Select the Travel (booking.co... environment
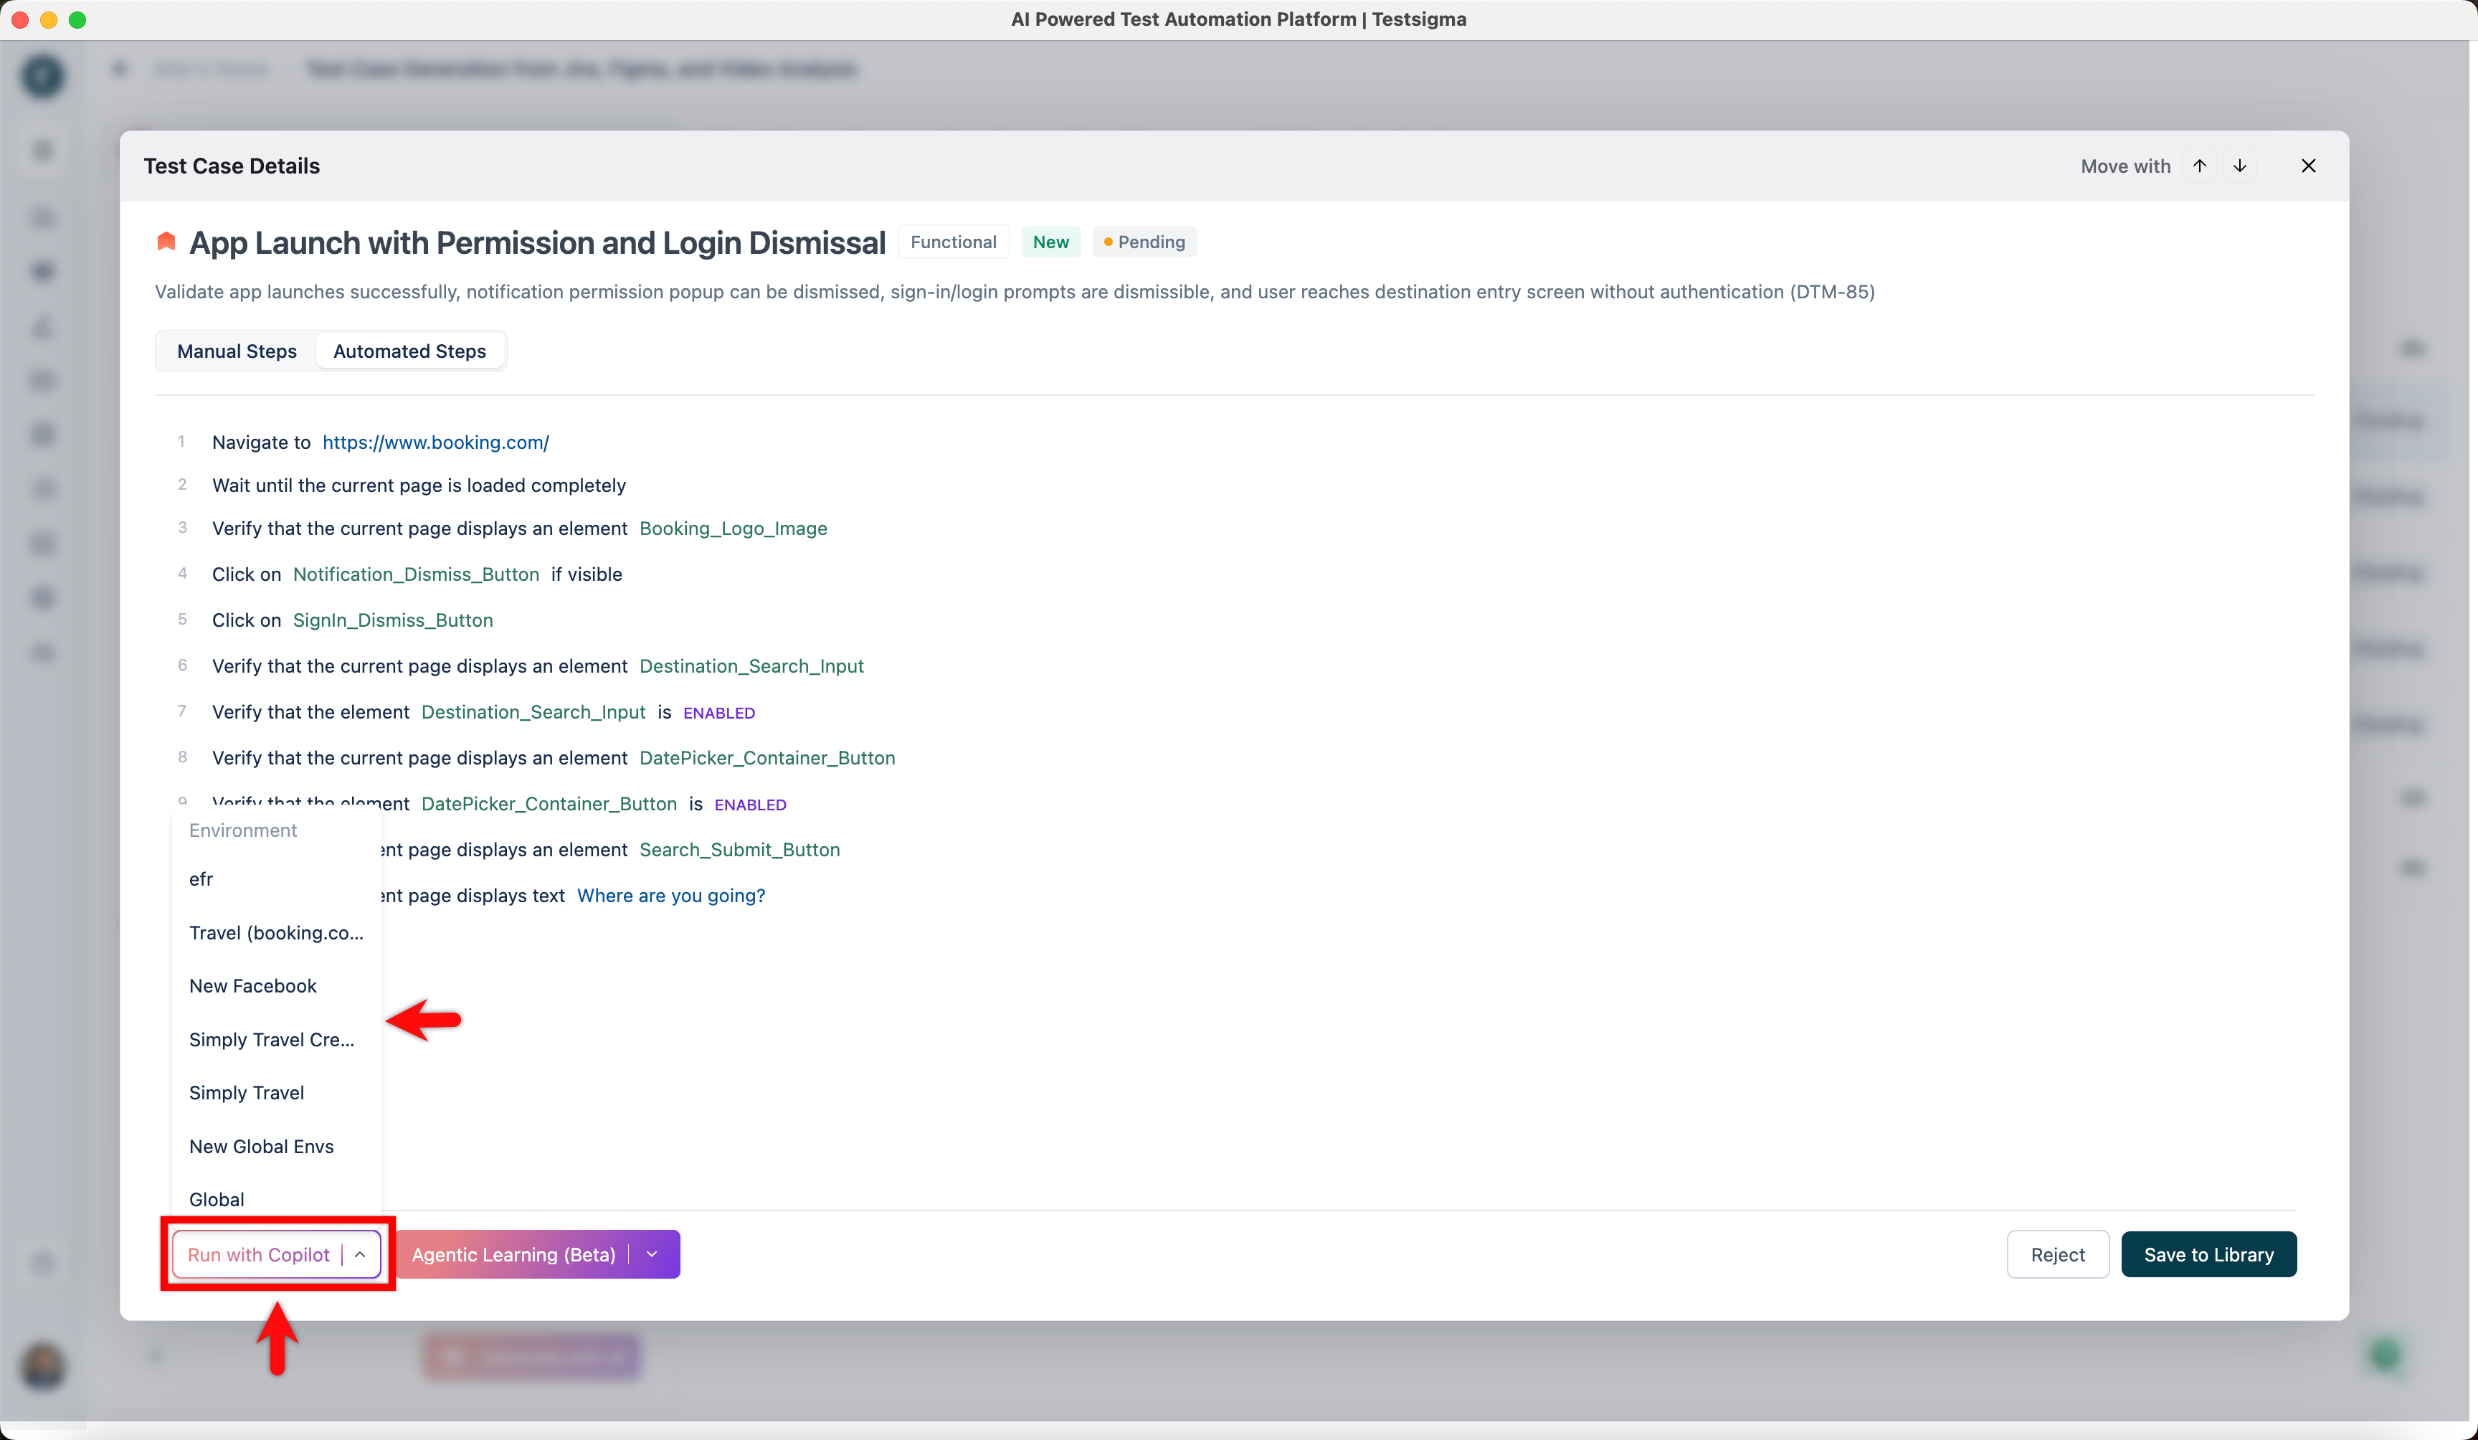The image size is (2478, 1440). click(275, 932)
